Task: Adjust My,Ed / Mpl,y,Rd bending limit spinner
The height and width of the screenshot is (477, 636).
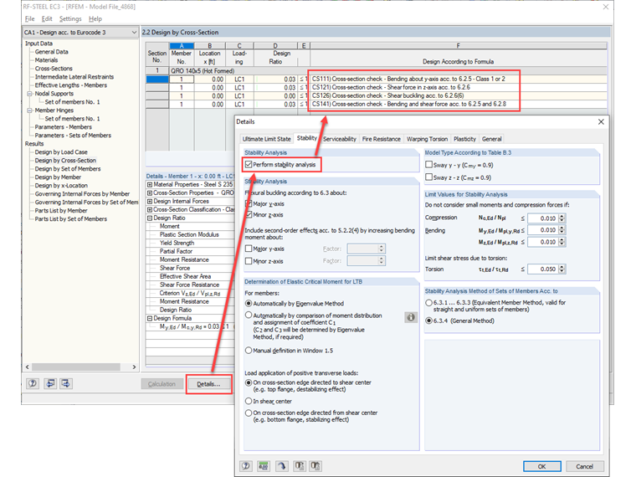Action: [x=562, y=230]
